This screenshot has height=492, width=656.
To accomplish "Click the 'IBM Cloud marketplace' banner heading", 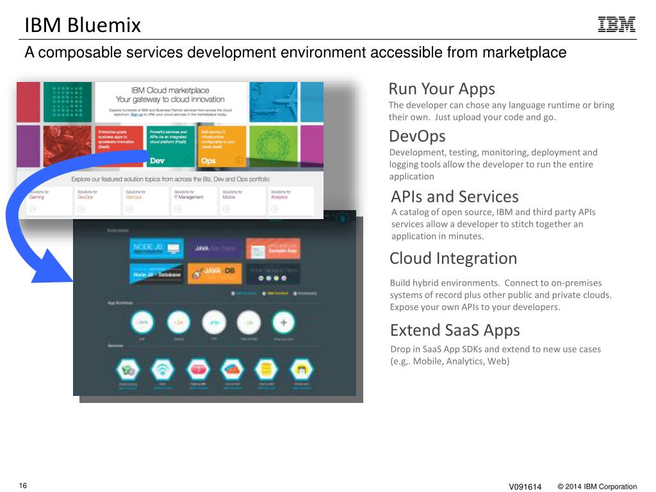I will [170, 90].
